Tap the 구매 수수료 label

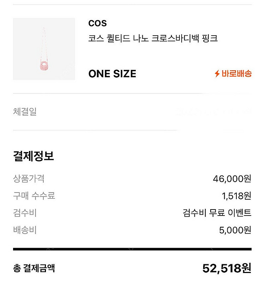[x=34, y=196]
